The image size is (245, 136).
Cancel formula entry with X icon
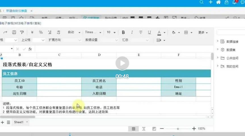point(17,49)
